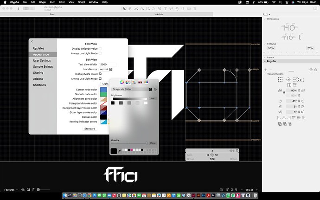Enable Display Unicode Value checkbox

click(x=100, y=48)
